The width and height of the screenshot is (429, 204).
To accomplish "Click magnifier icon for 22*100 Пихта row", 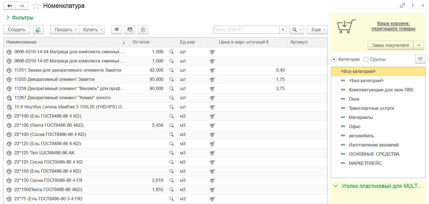I will point(171,125).
